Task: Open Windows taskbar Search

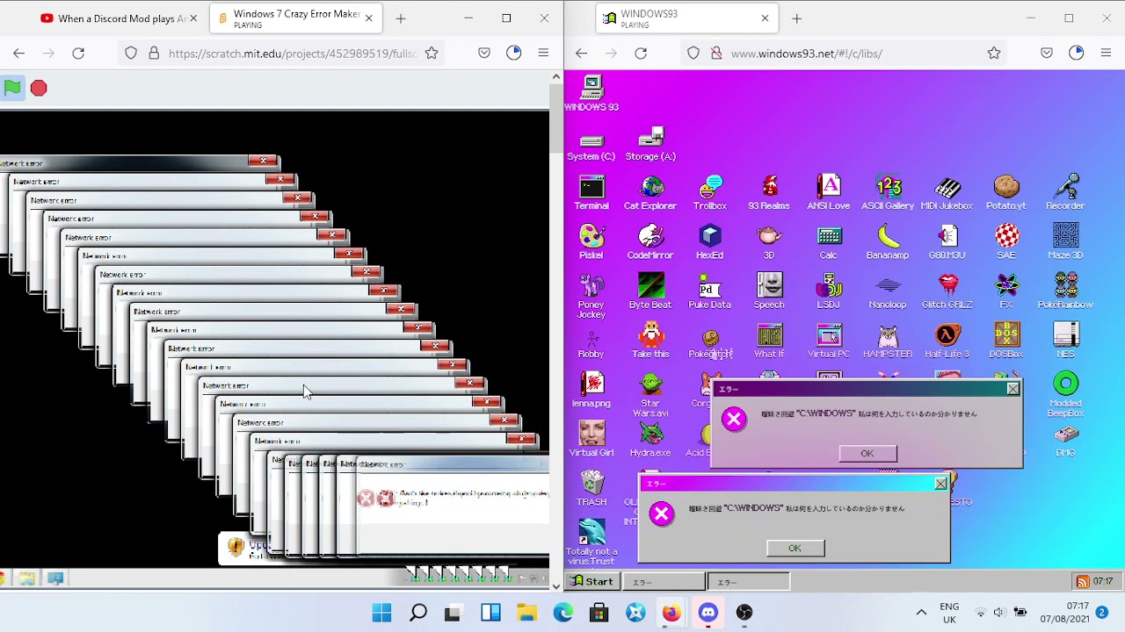Action: tap(418, 613)
